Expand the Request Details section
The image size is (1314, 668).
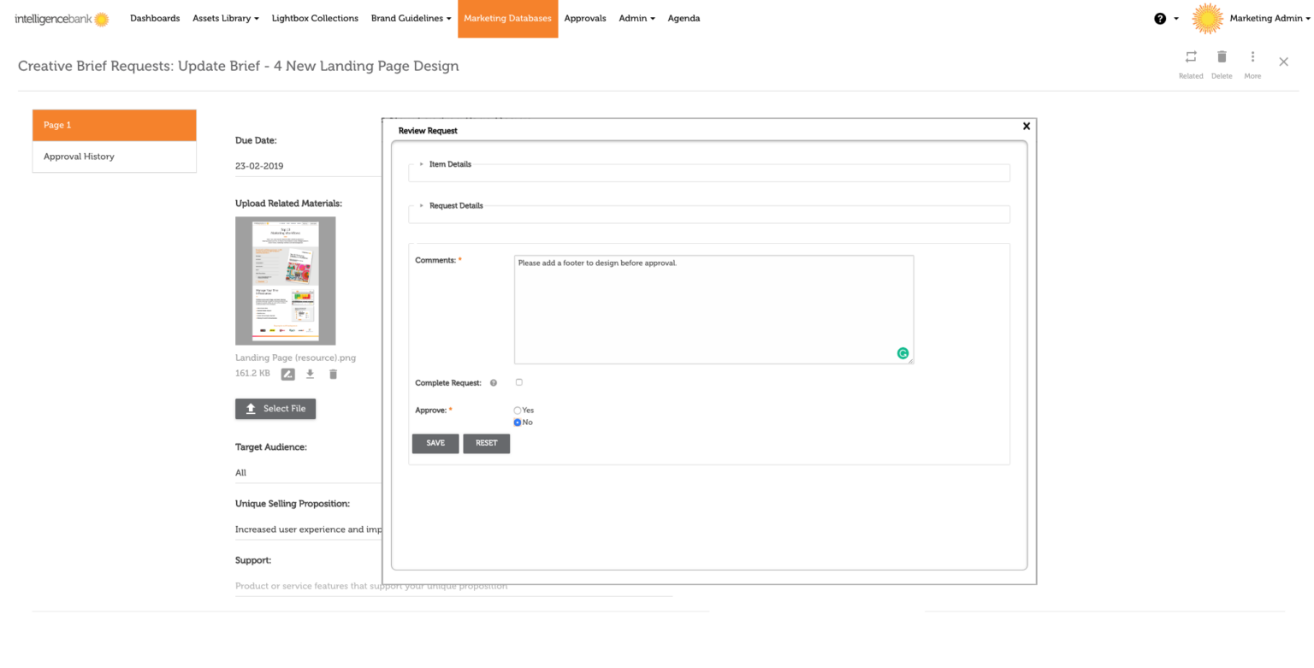coord(455,206)
